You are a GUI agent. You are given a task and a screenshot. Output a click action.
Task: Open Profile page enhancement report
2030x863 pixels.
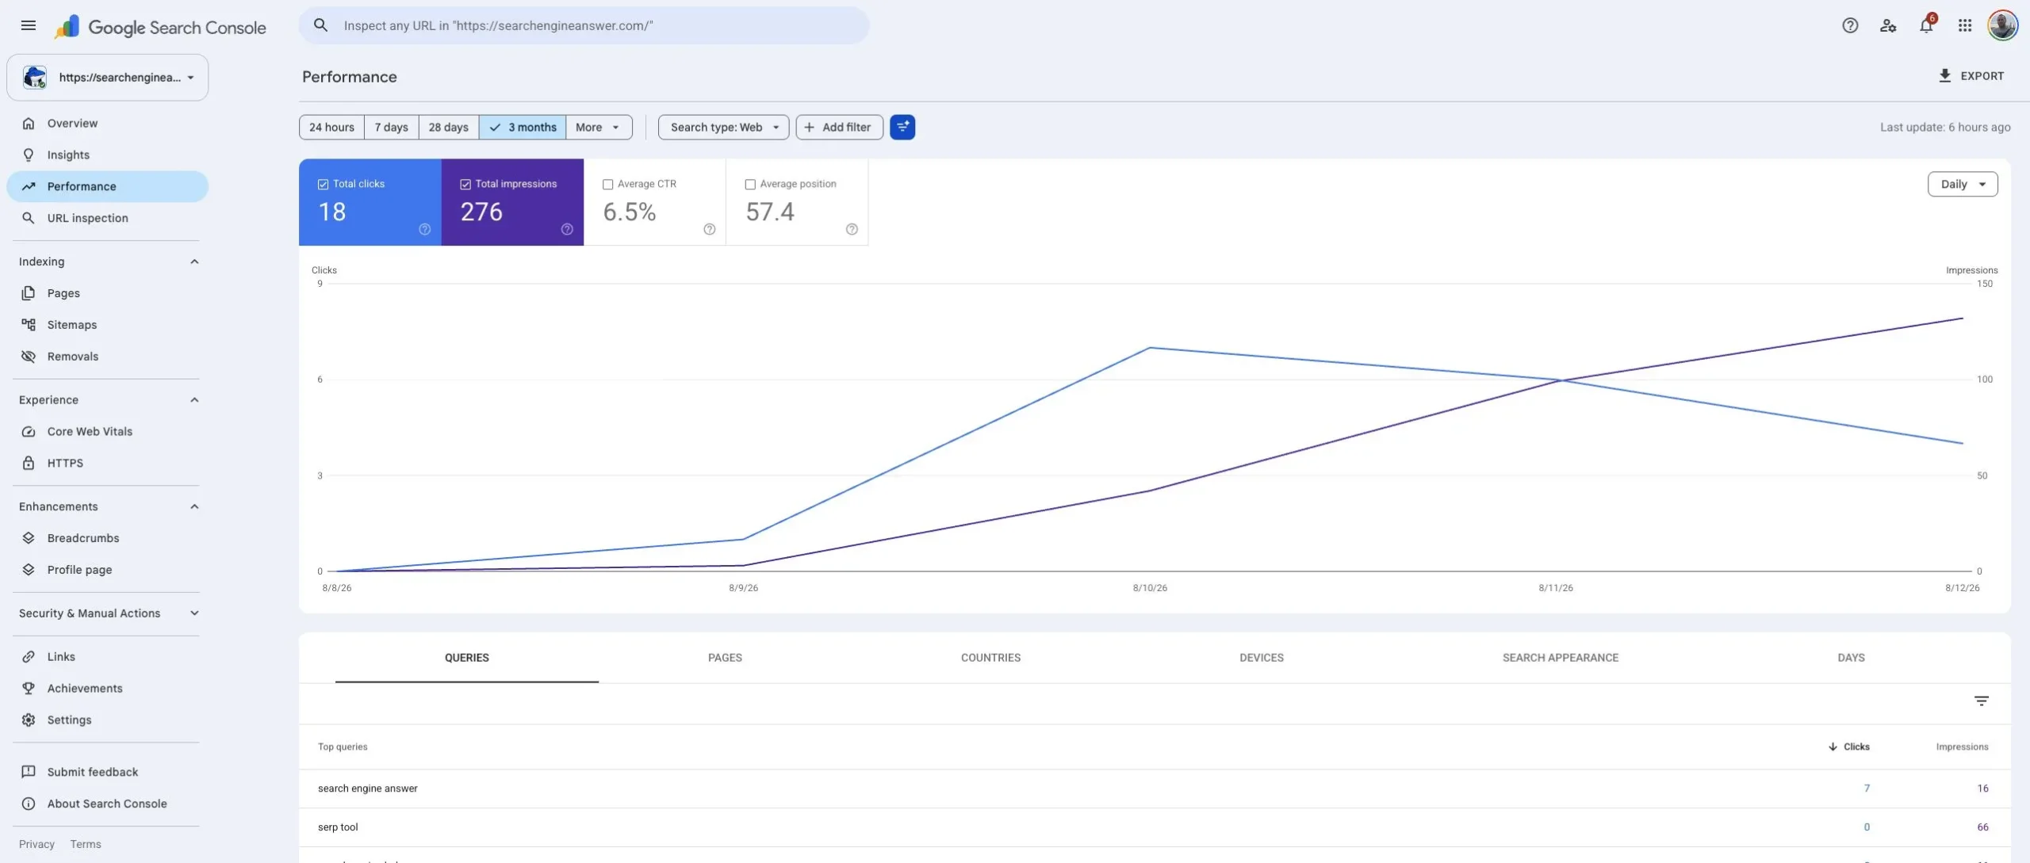point(108,570)
